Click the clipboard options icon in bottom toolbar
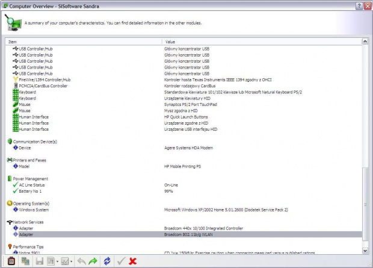The width and height of the screenshot is (373, 268). pos(11,261)
